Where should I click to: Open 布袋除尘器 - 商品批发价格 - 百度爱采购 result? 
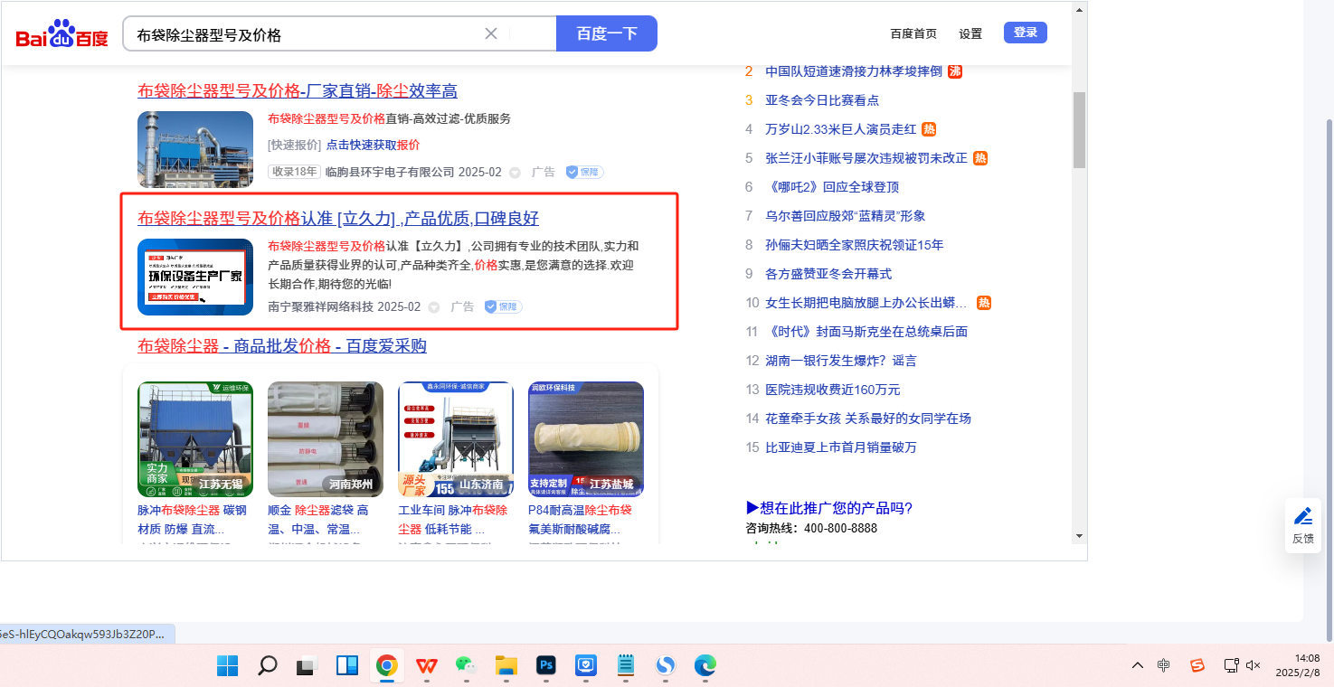282,346
